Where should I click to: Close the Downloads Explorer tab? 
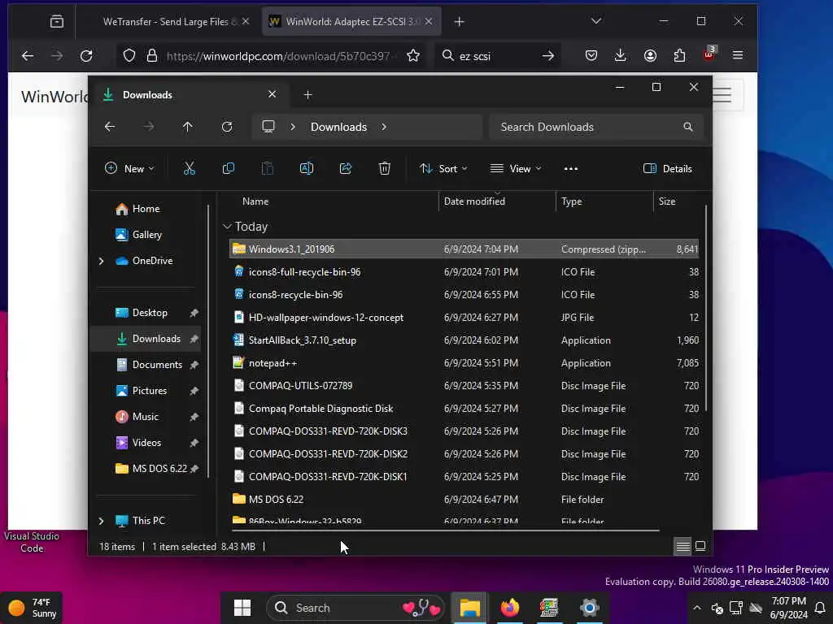point(272,94)
